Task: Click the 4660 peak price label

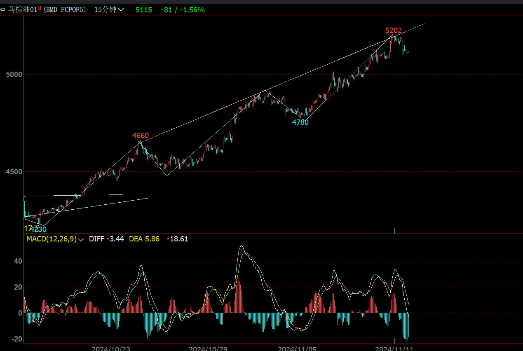Action: 141,136
